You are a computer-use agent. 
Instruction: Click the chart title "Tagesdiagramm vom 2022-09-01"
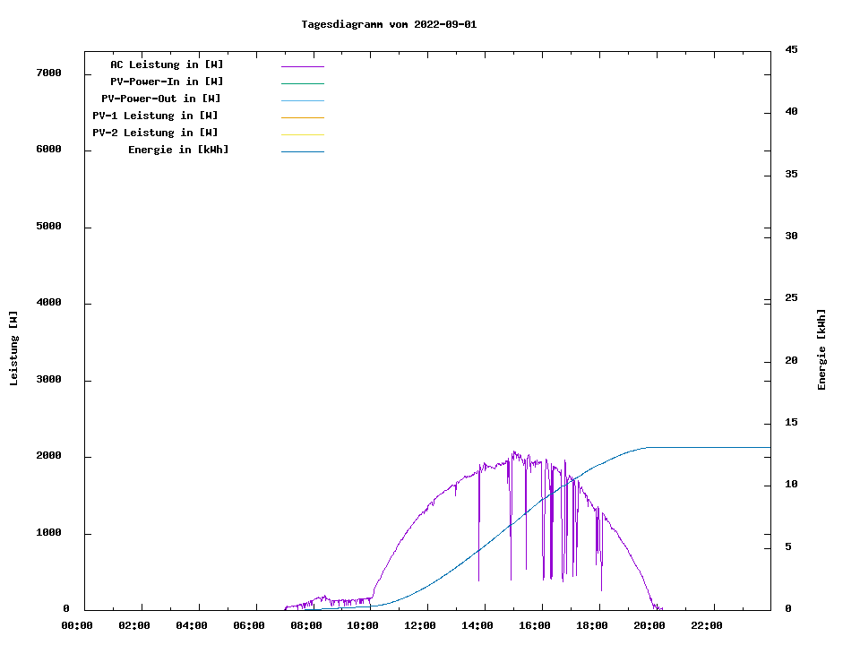click(x=389, y=24)
